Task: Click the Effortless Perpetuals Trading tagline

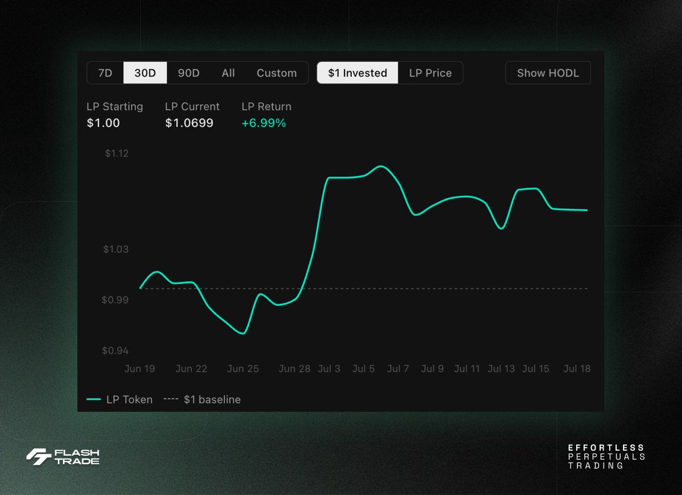Action: [x=606, y=457]
